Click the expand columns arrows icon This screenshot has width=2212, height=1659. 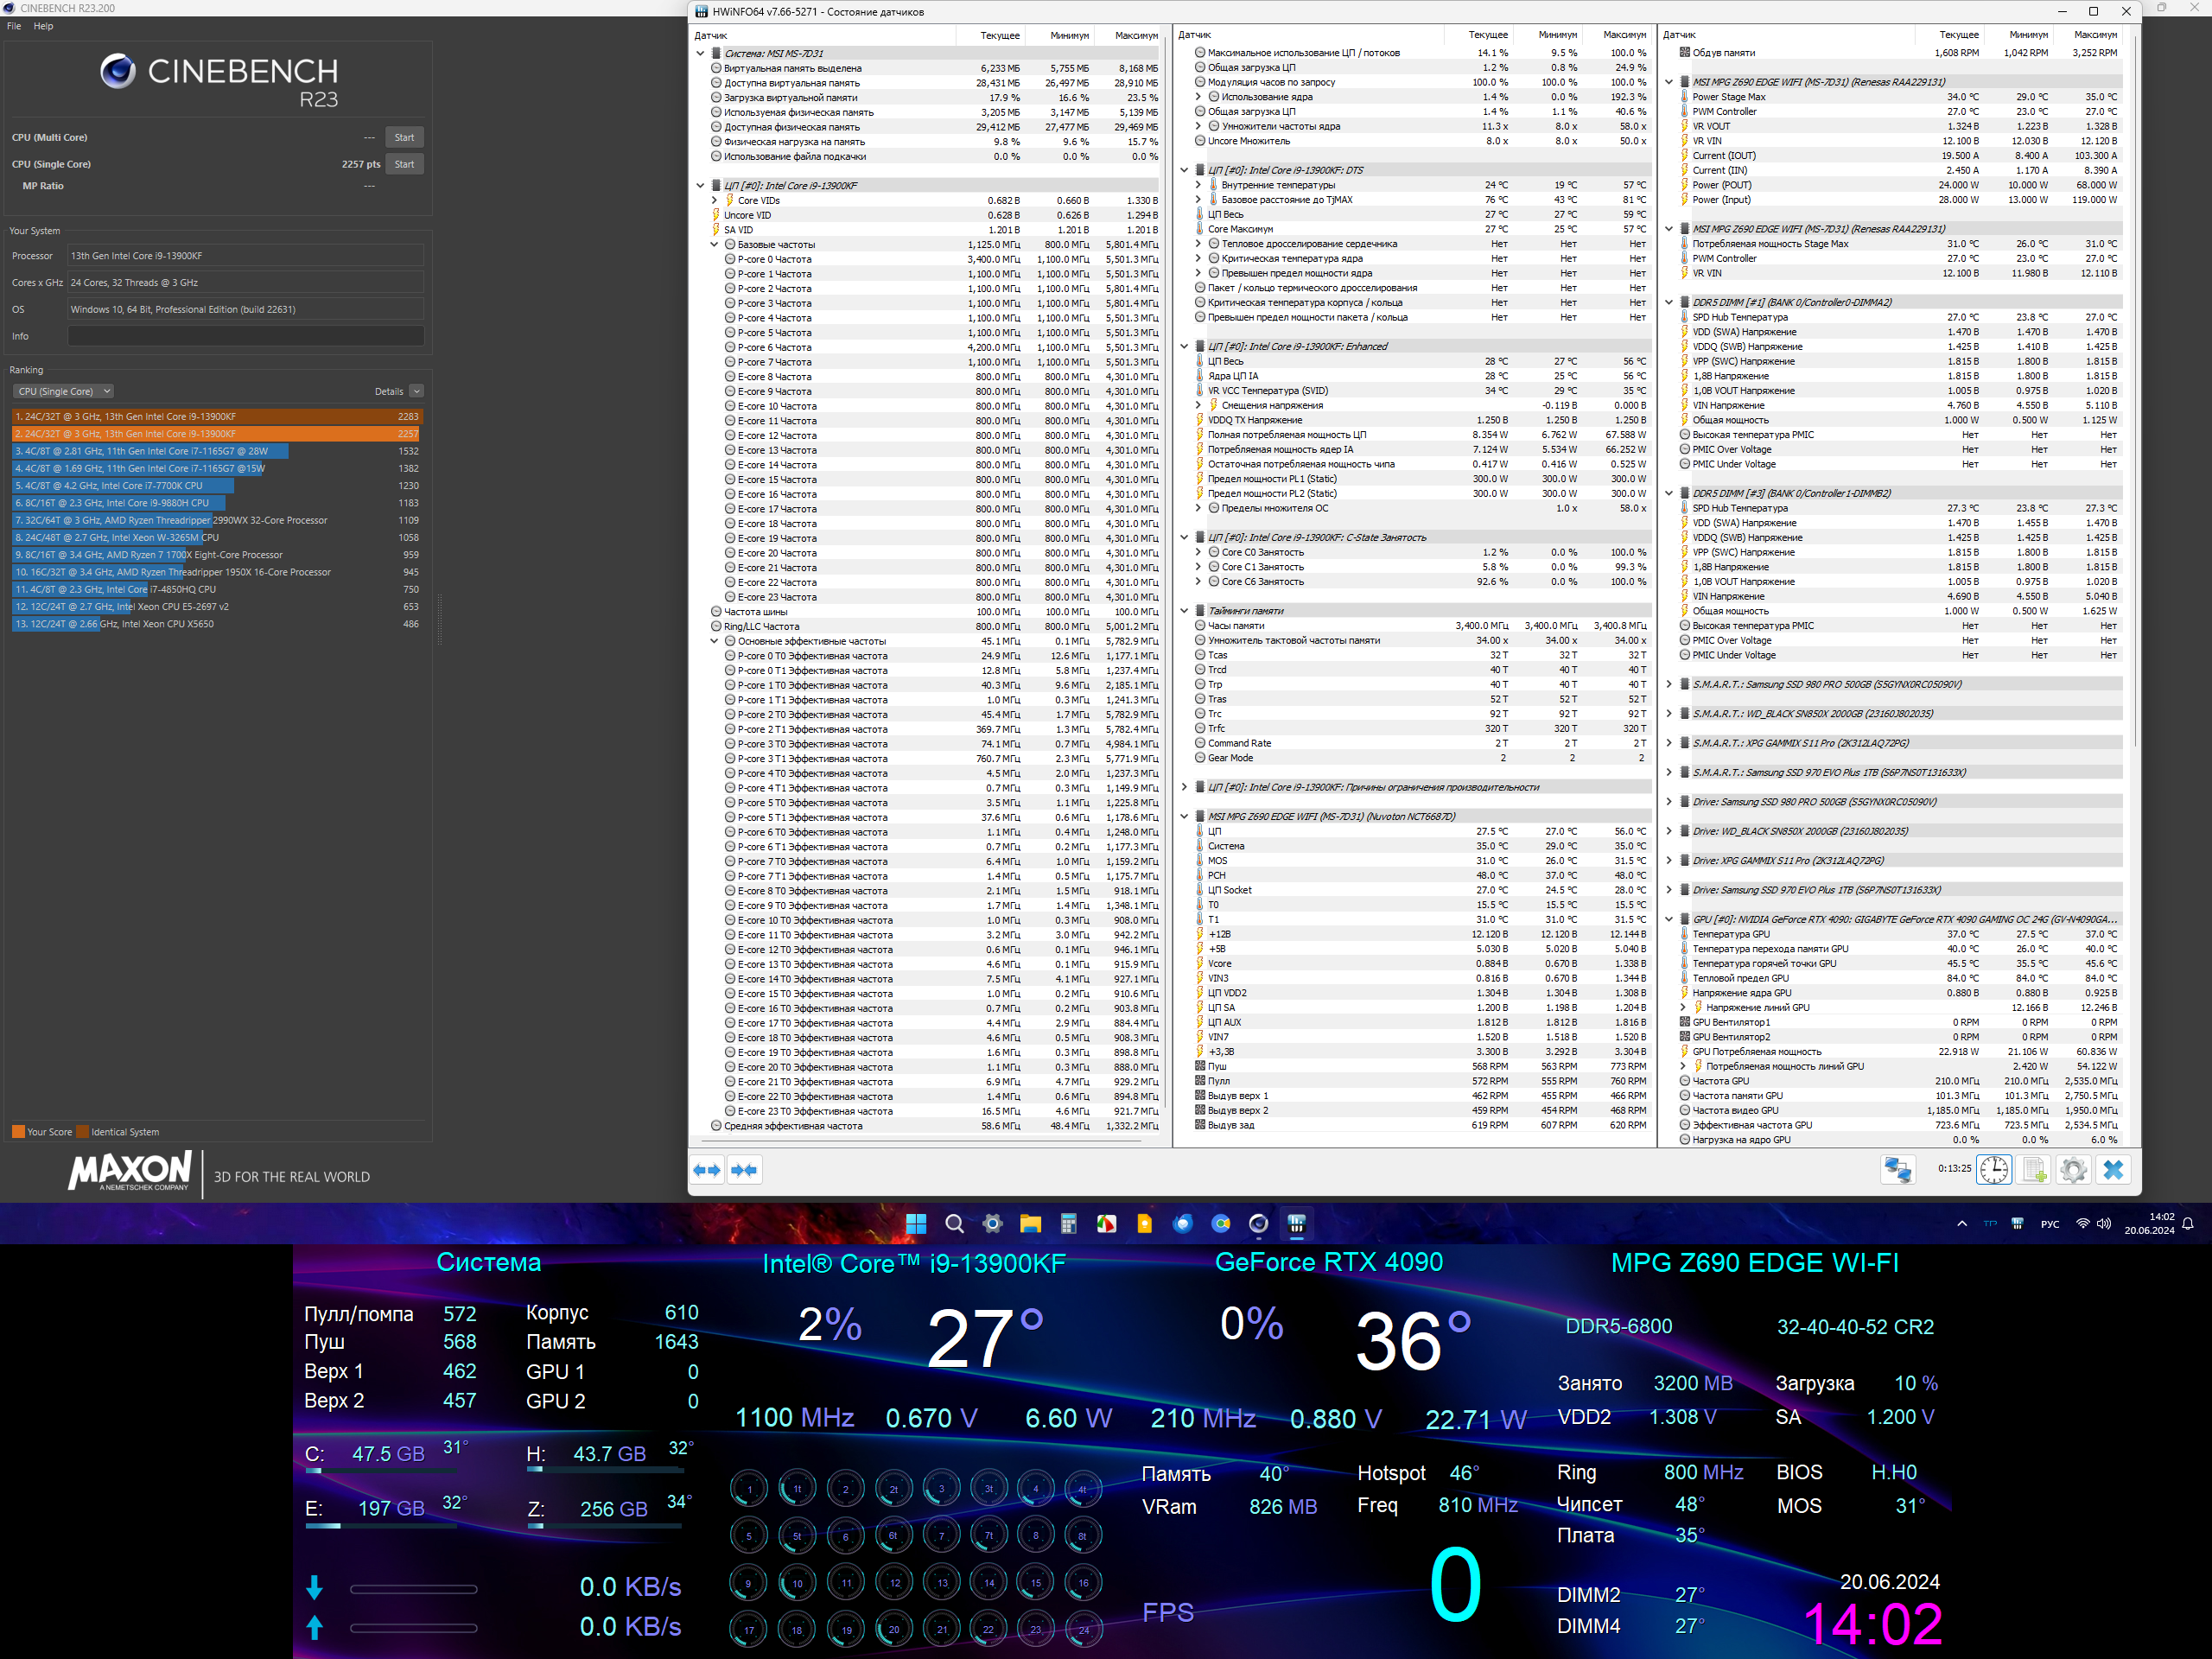click(x=707, y=1170)
